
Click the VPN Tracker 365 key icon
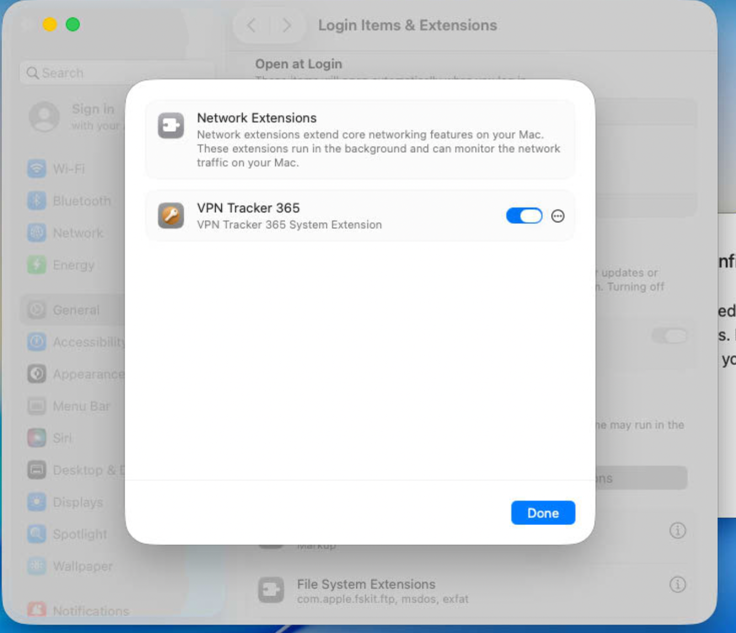coord(171,216)
